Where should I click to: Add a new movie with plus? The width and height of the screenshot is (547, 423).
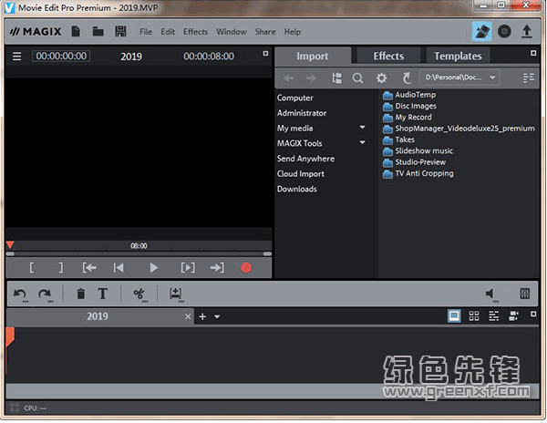(202, 316)
